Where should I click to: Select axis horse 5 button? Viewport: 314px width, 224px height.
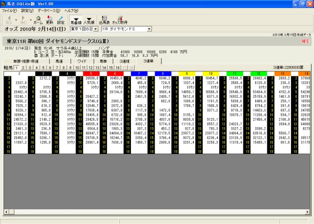click(x=44, y=67)
